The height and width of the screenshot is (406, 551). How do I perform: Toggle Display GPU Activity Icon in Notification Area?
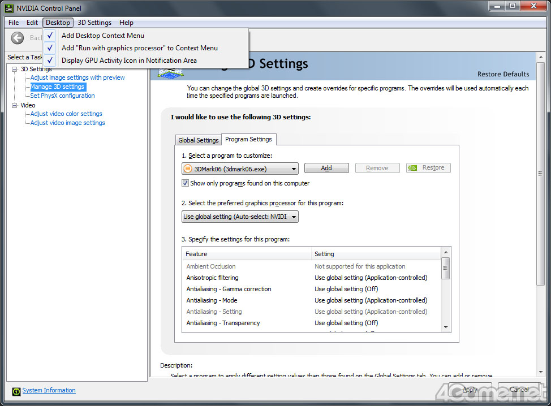click(x=145, y=61)
